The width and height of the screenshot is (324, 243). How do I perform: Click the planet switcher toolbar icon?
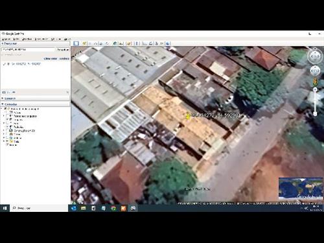(129, 43)
